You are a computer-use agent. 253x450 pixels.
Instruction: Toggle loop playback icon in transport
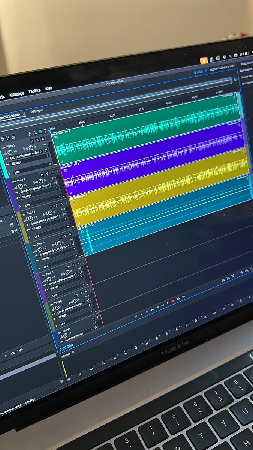coord(178,298)
